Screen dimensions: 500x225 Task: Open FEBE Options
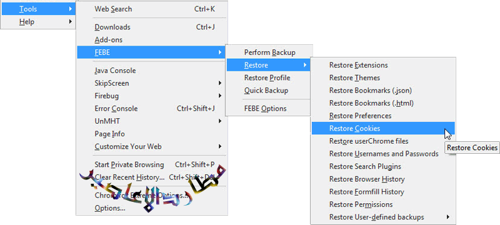[x=269, y=108]
